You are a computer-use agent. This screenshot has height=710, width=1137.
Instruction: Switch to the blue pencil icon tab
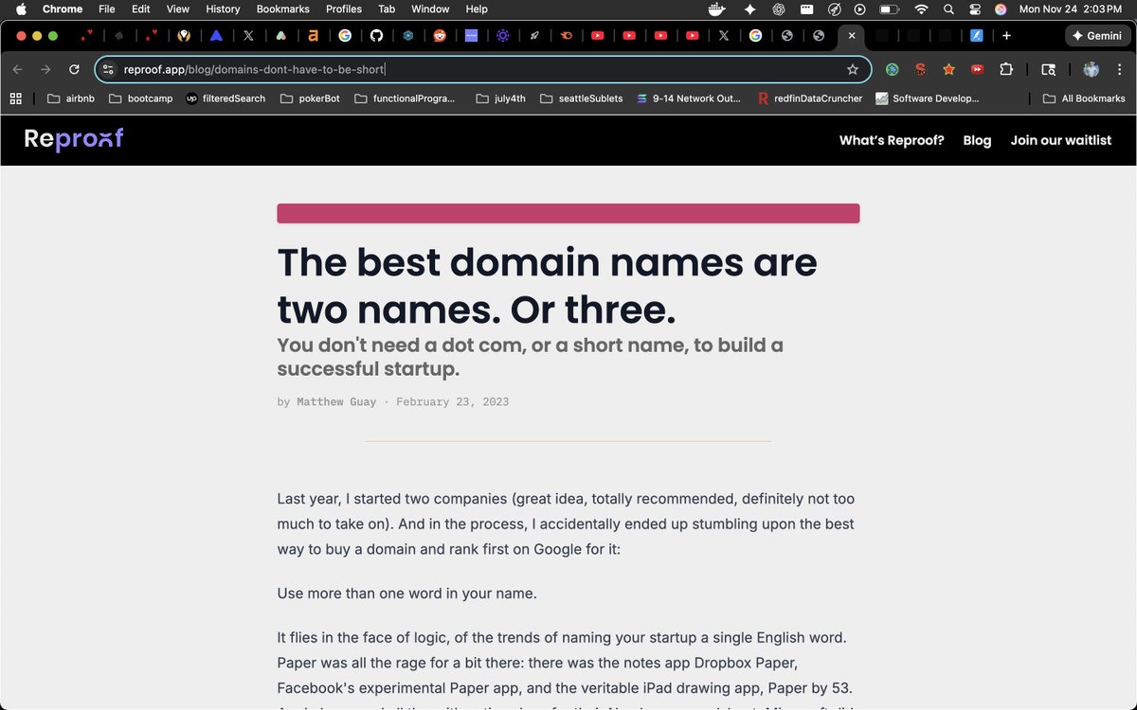(976, 35)
